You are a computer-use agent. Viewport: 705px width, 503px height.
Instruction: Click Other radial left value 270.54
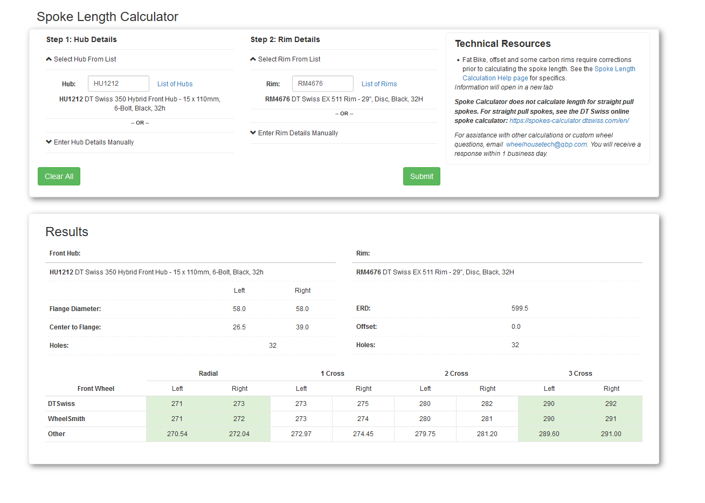coord(177,434)
